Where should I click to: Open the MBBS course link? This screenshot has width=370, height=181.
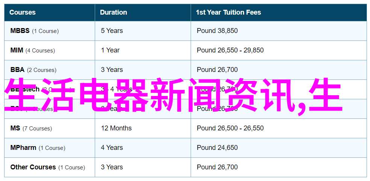click(x=20, y=31)
